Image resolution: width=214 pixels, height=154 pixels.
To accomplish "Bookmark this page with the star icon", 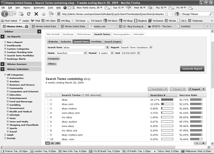I will click(167, 14).
